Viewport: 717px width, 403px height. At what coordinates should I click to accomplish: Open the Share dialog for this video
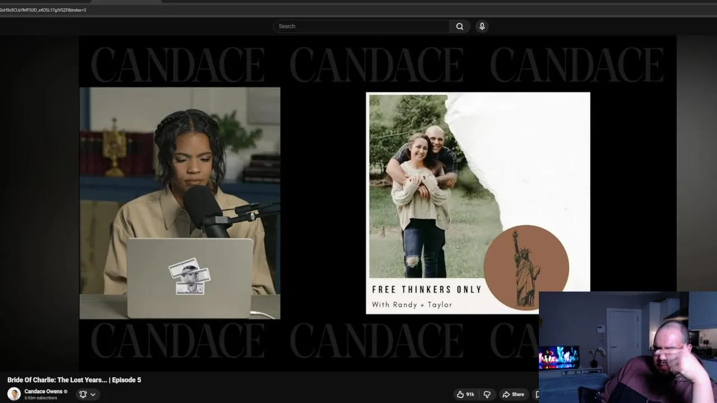pyautogui.click(x=513, y=394)
